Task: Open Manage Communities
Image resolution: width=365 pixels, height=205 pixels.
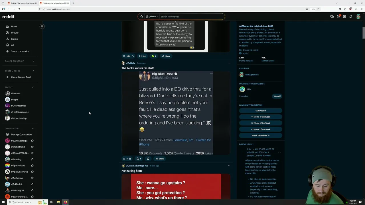Action: [22, 134]
